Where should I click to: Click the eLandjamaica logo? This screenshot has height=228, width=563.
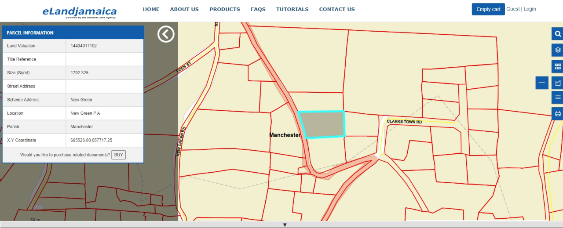click(x=80, y=12)
